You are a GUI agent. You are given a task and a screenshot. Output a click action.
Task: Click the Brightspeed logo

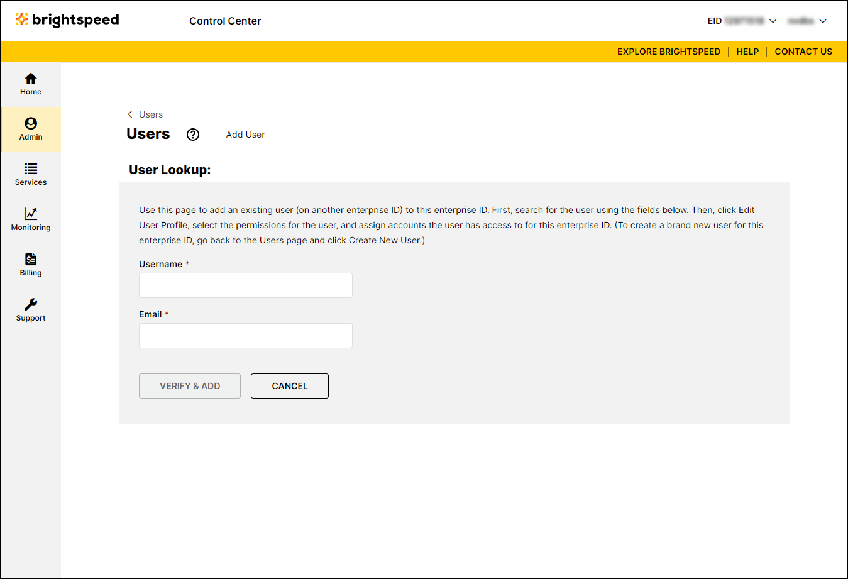pos(67,20)
